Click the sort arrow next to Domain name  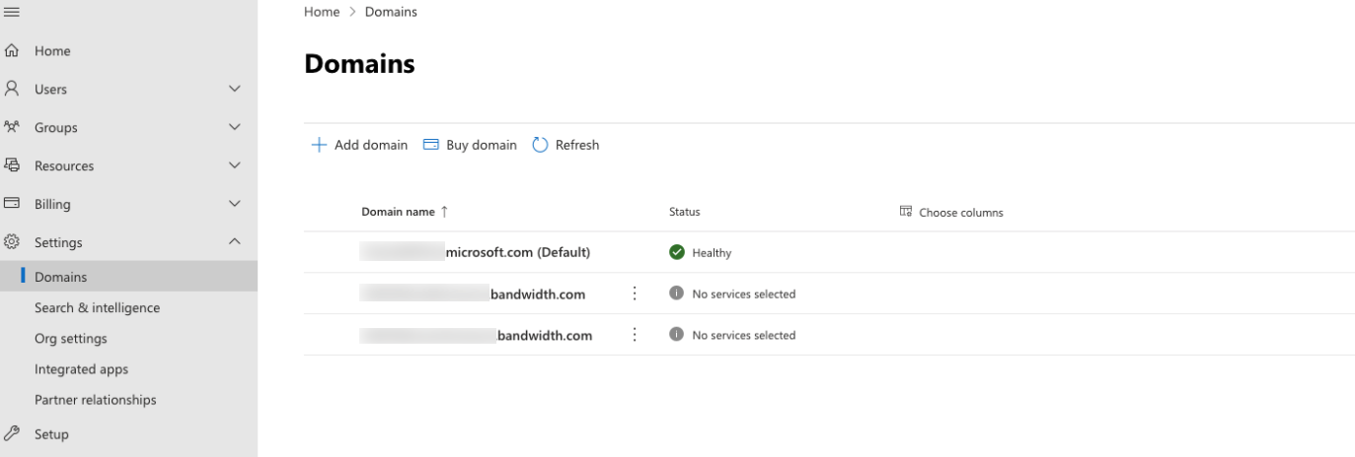[x=444, y=212]
